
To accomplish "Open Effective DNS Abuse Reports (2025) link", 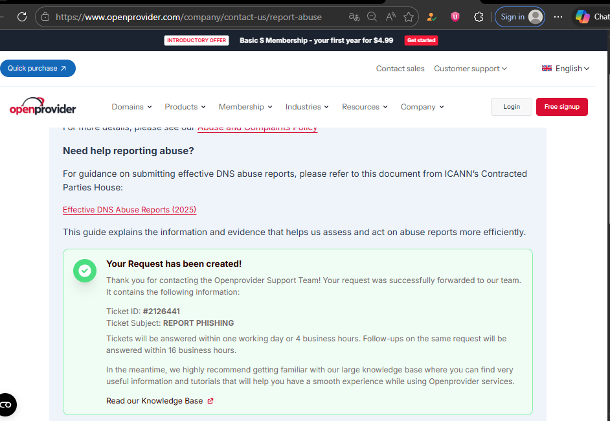I will (130, 210).
